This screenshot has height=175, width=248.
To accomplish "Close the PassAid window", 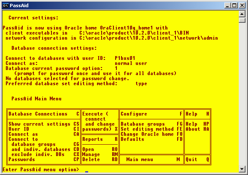I will tap(242, 5).
